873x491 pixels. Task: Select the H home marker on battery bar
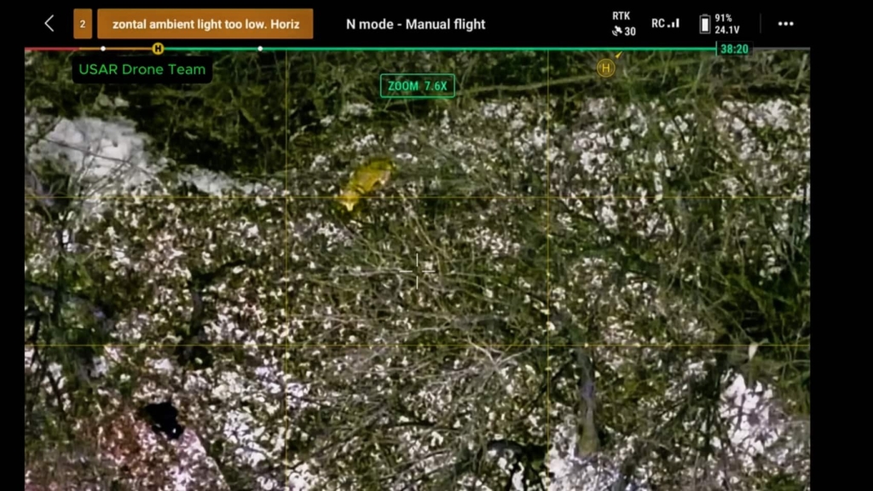click(158, 49)
